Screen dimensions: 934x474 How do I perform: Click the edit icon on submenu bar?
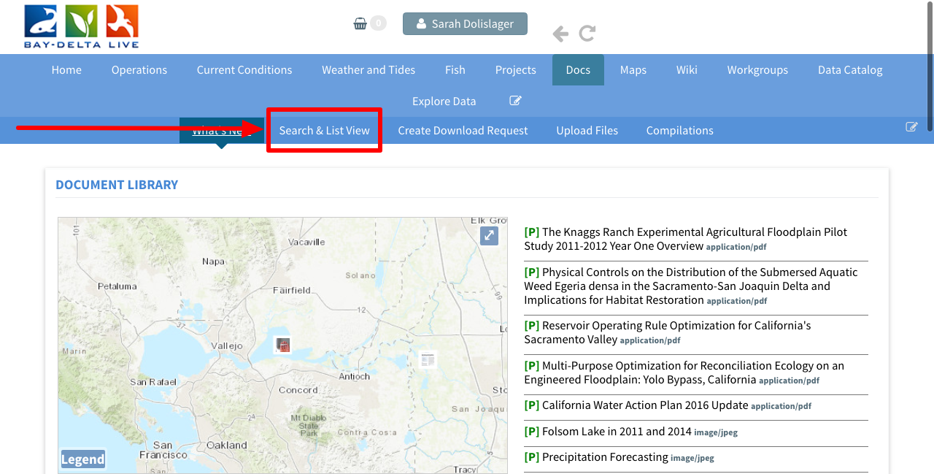911,127
